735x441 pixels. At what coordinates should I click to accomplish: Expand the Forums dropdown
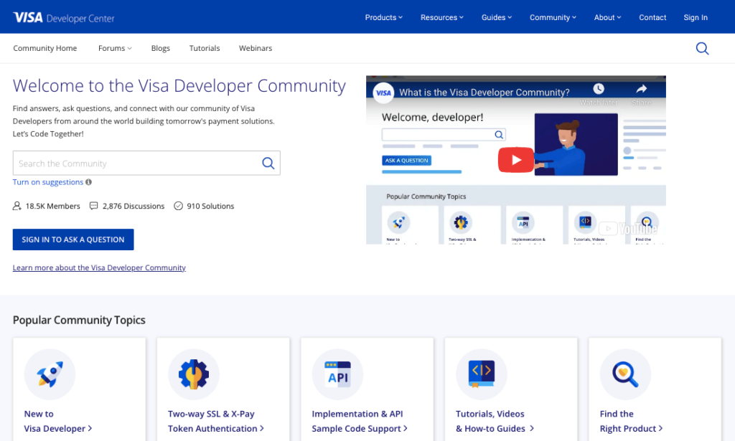point(115,48)
